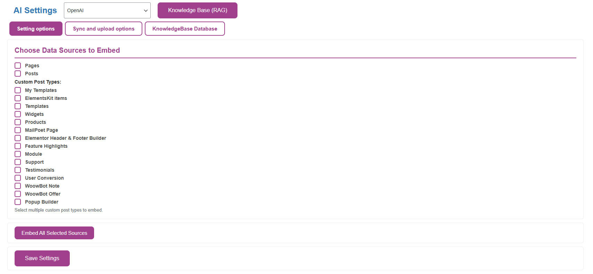Check the ElementsKit items option
Viewport: 593px width, 274px height.
18,98
